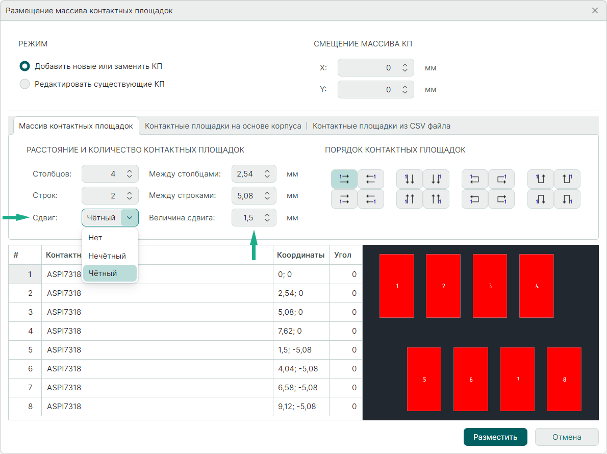Choose column-wise downward order starting top-left

(x=410, y=179)
